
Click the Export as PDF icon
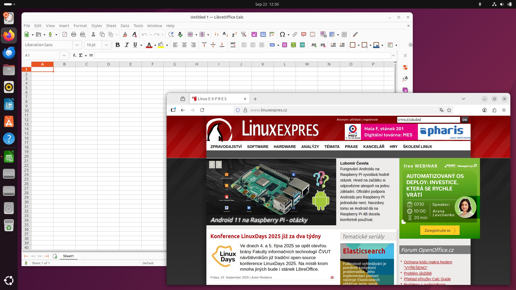pos(65,34)
